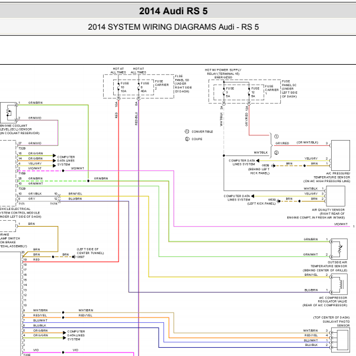Click the "BRN/YEL" label beside connector T17R
Image resolution: width=356 pixels, height=356 pixels.
coord(75,193)
